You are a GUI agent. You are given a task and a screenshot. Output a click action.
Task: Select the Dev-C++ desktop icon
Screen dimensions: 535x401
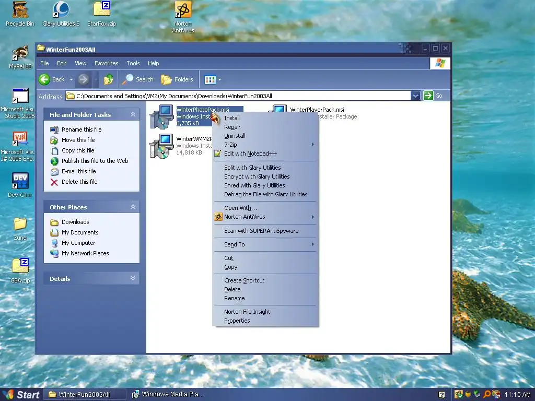tap(20, 185)
